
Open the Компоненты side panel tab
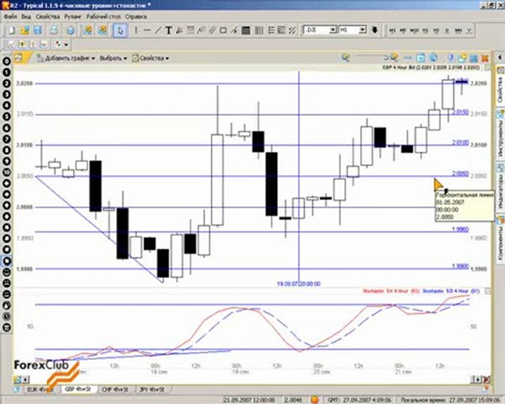(500, 238)
